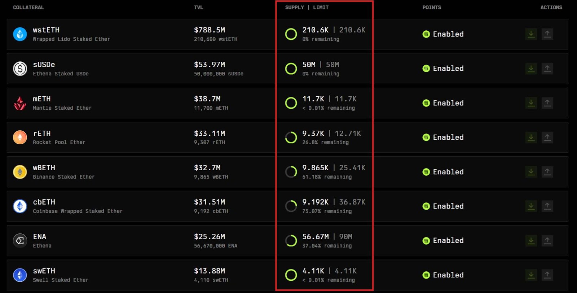Viewport: 577px width, 293px height.
Task: Click the POINTS column header
Action: click(x=432, y=7)
